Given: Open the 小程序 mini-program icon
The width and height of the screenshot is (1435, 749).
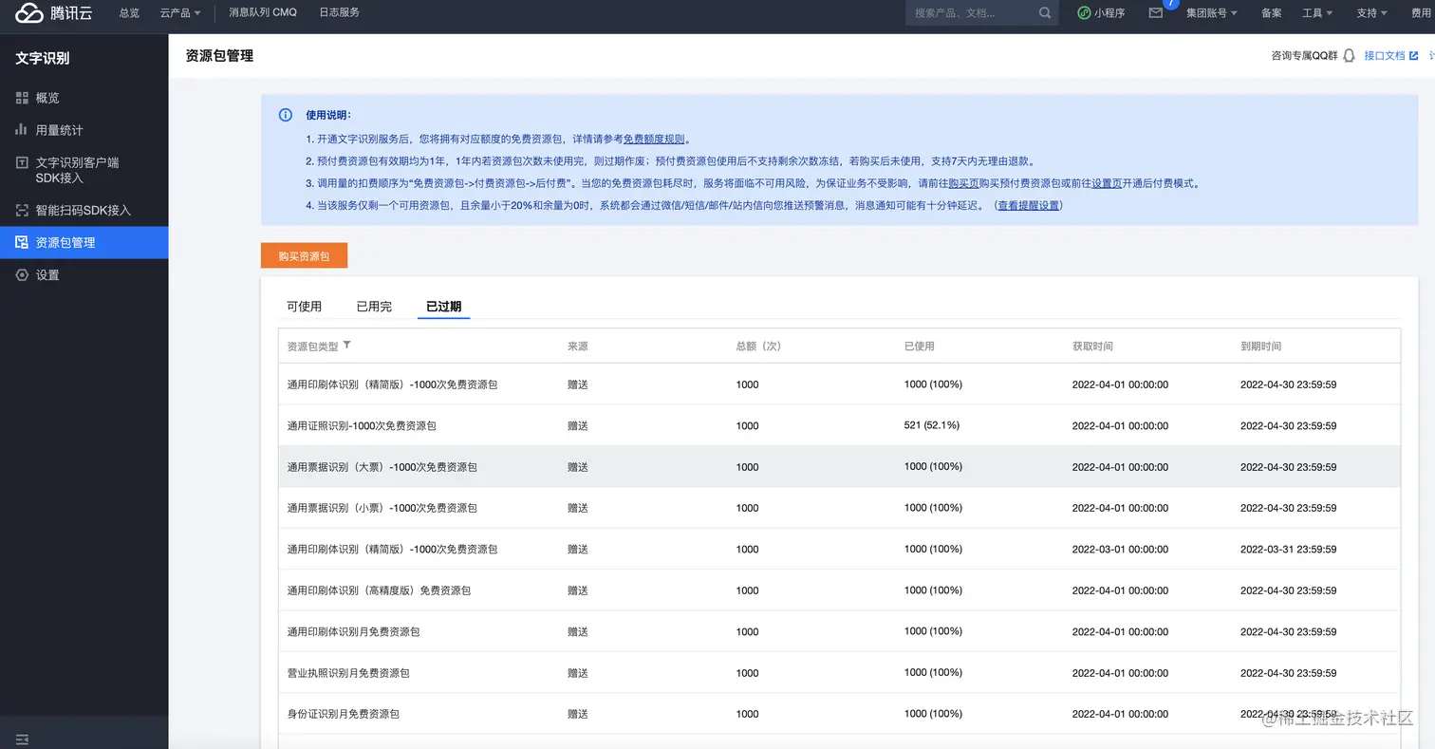Looking at the screenshot, I should [x=1084, y=13].
